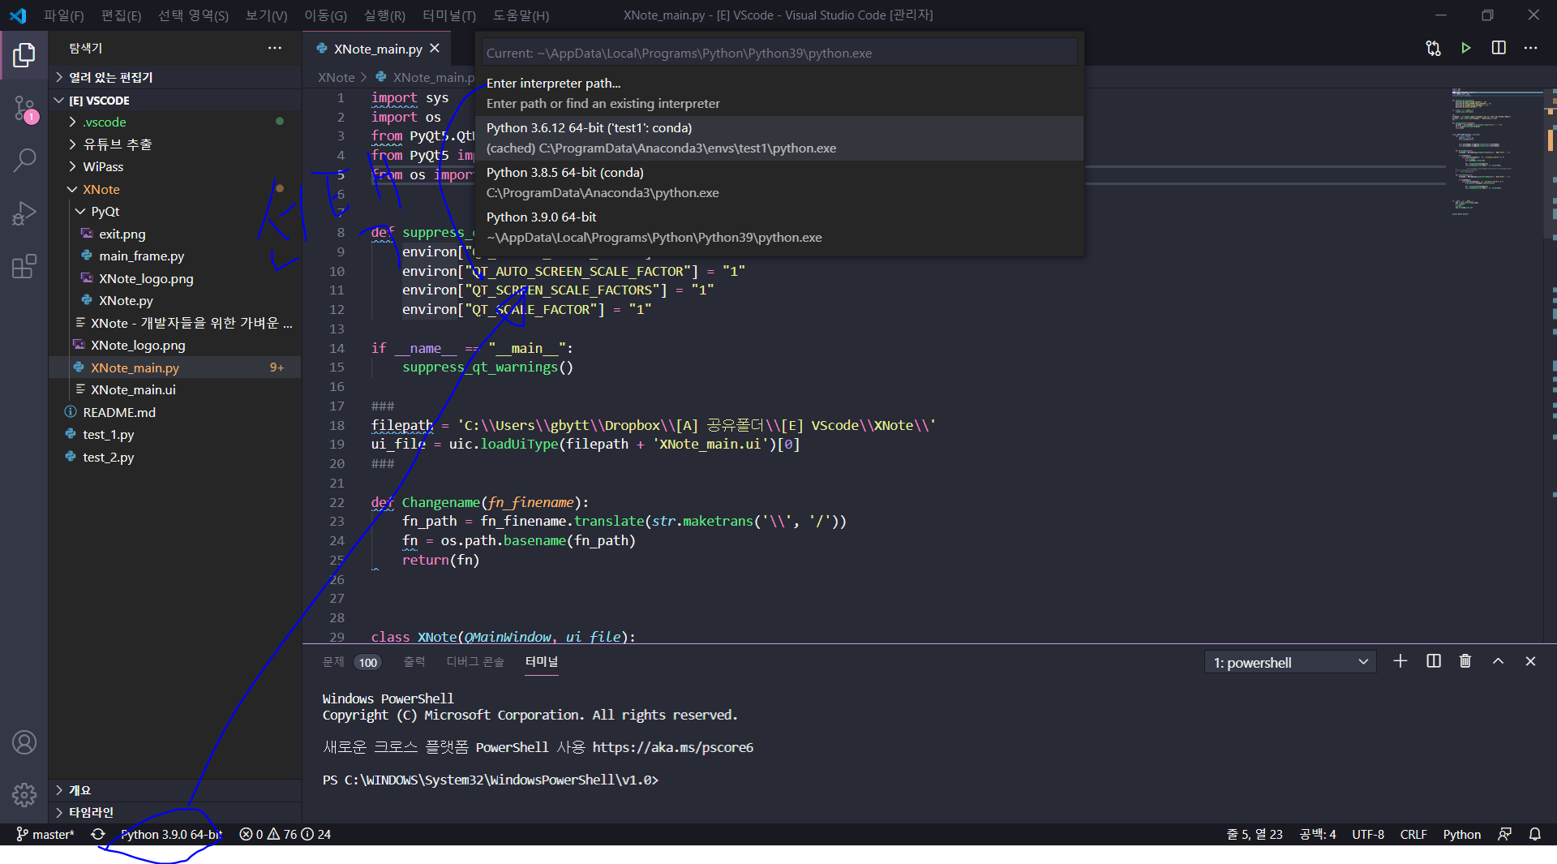Click the Explorer more actions ellipsis
This screenshot has width=1557, height=864.
click(275, 48)
